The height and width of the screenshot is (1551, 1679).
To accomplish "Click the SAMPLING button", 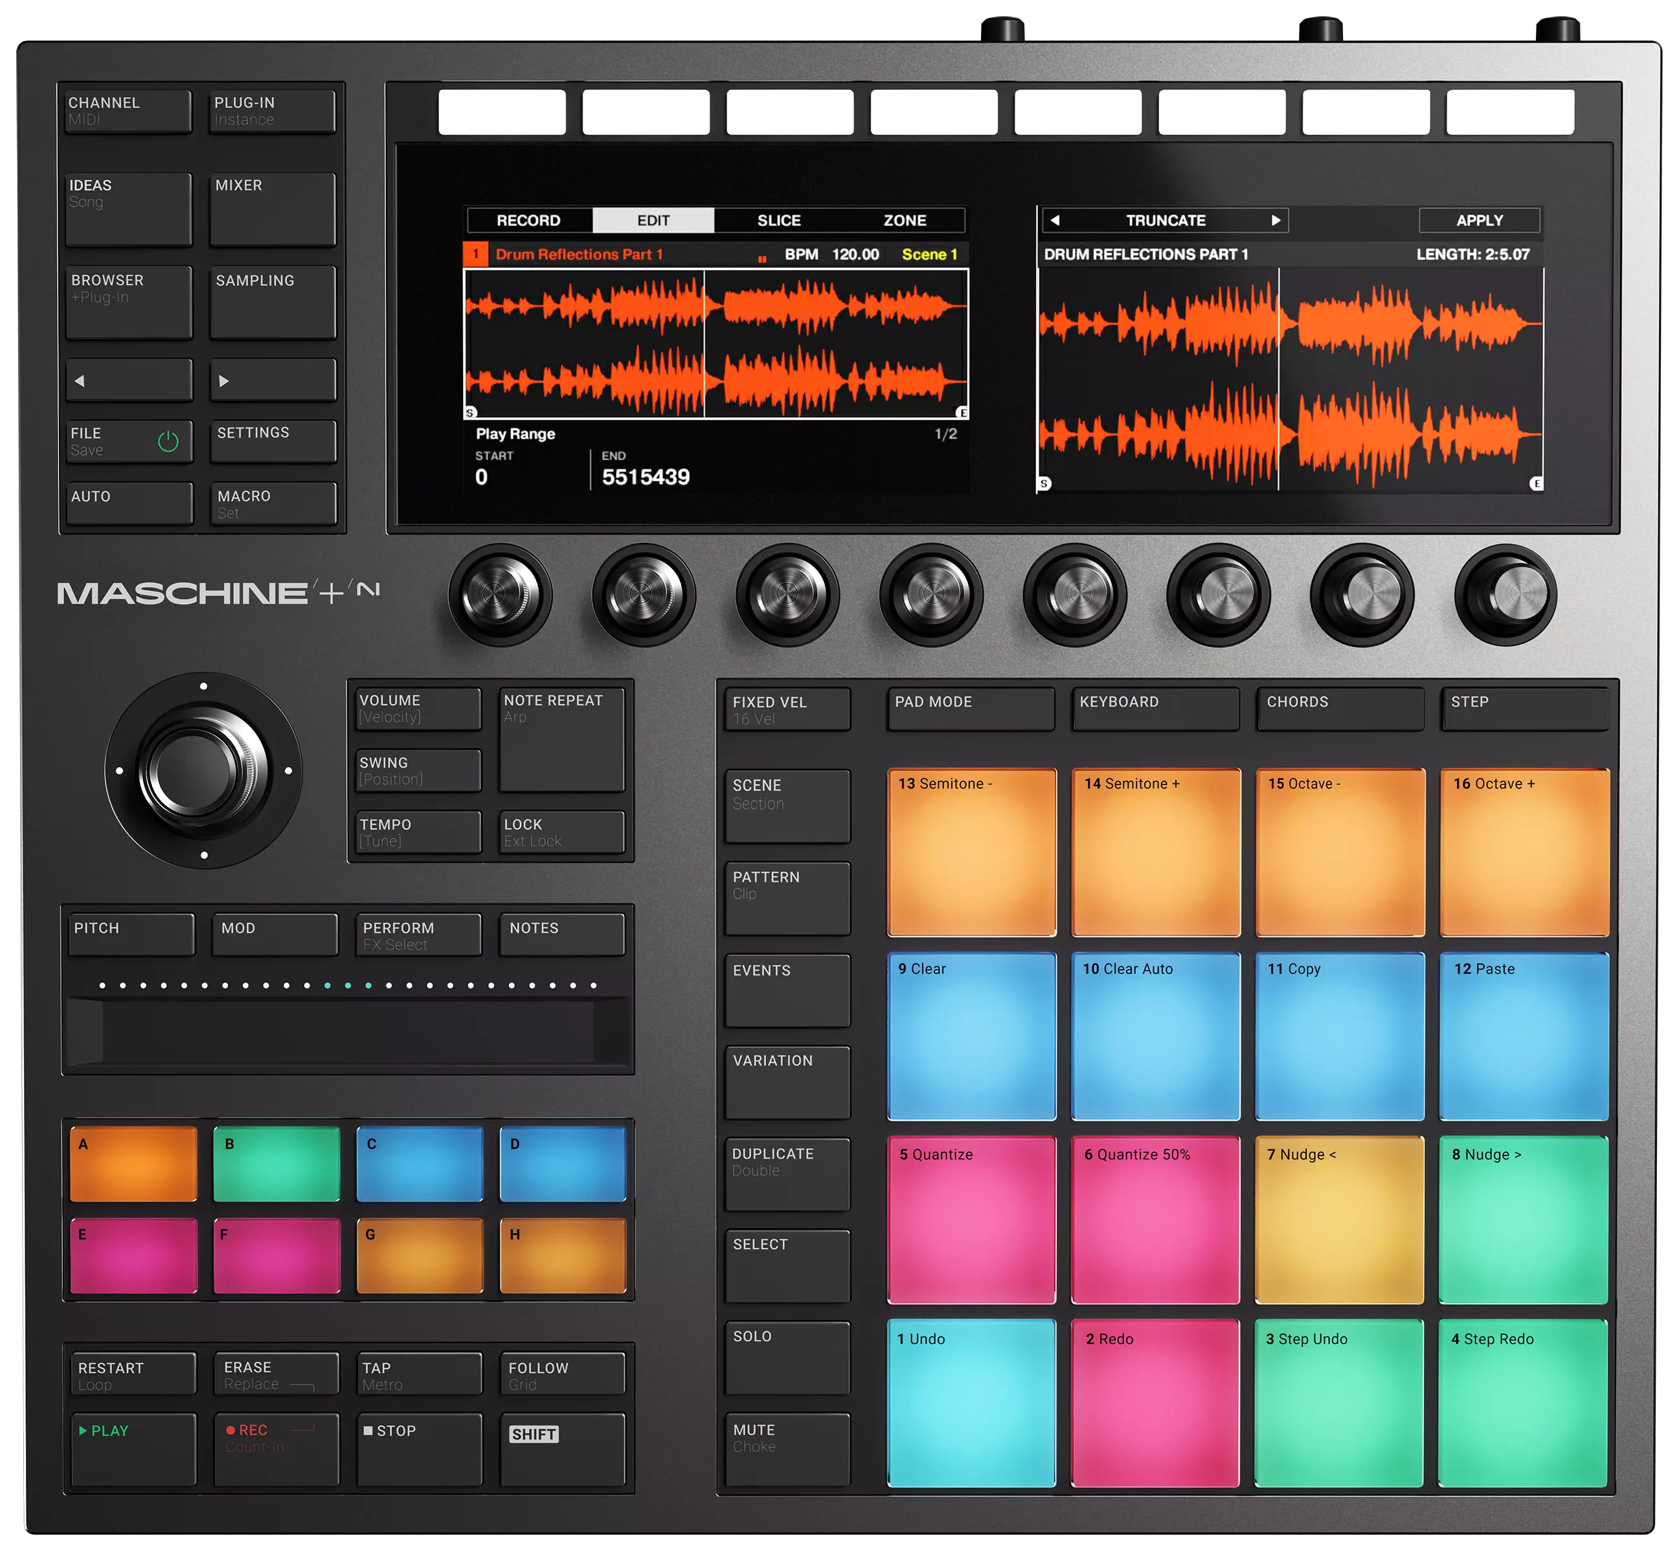I will [x=273, y=302].
